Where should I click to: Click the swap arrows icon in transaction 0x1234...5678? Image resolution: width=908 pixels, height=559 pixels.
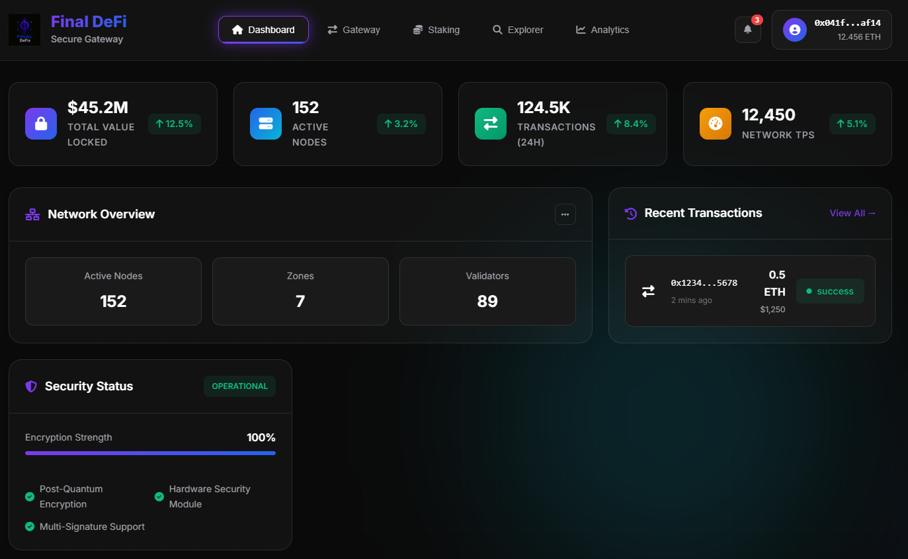tap(648, 291)
